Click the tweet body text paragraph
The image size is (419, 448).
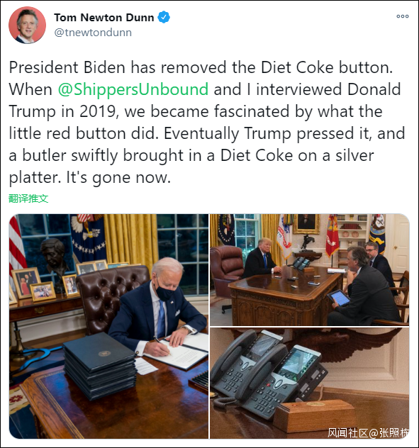[207, 123]
